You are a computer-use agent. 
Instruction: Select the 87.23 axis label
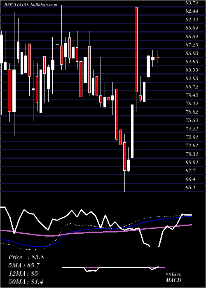pos(192,44)
